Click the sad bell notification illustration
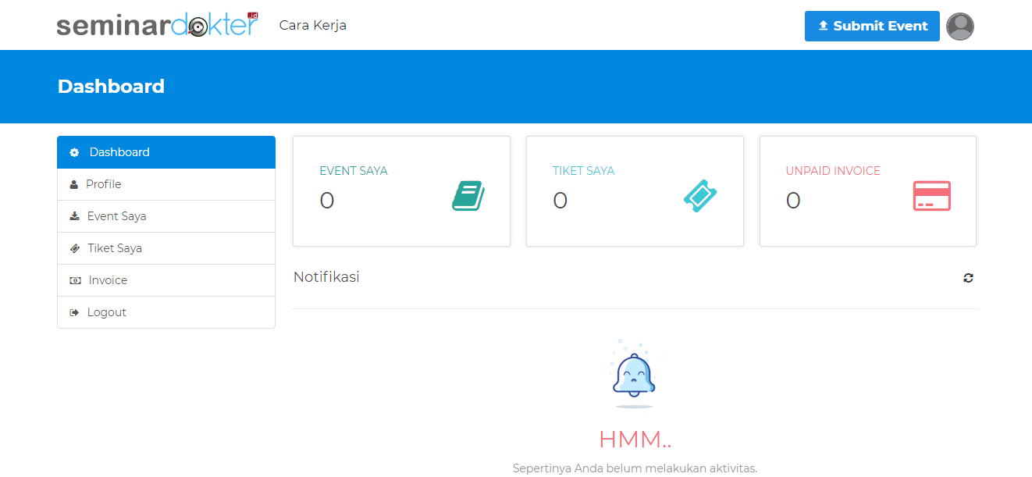The image size is (1032, 477). 634,375
